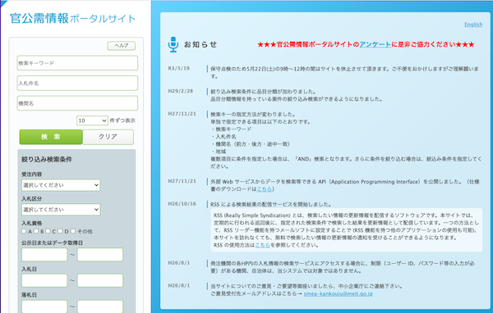This screenshot has width=493, height=313.
Task: Click the H27/11/21 date beside 検索キーの指定方法
Action: tap(182, 114)
